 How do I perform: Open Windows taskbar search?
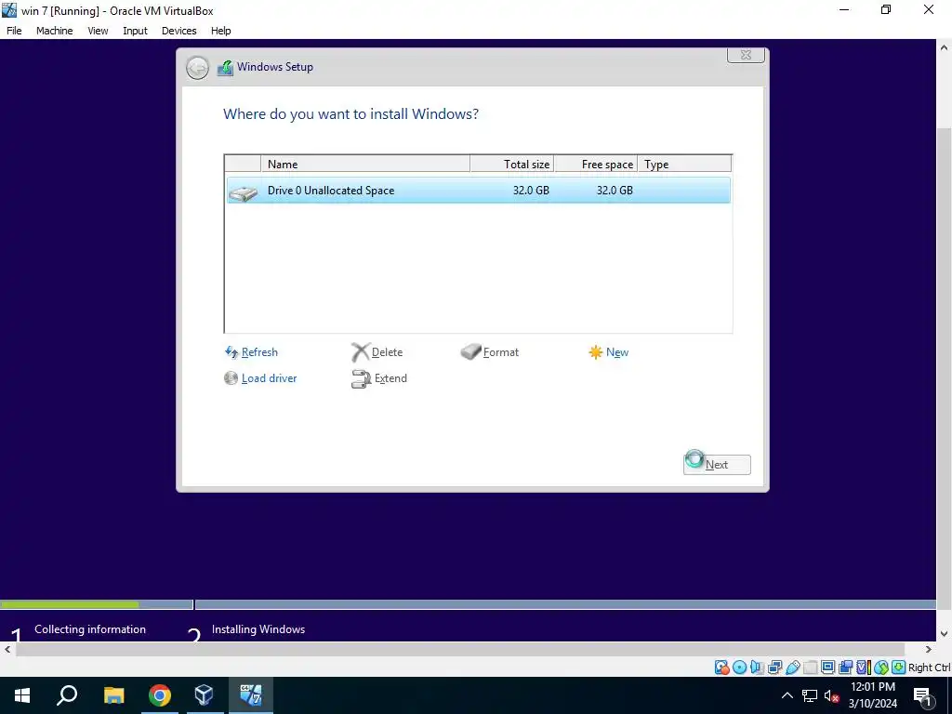pos(67,695)
